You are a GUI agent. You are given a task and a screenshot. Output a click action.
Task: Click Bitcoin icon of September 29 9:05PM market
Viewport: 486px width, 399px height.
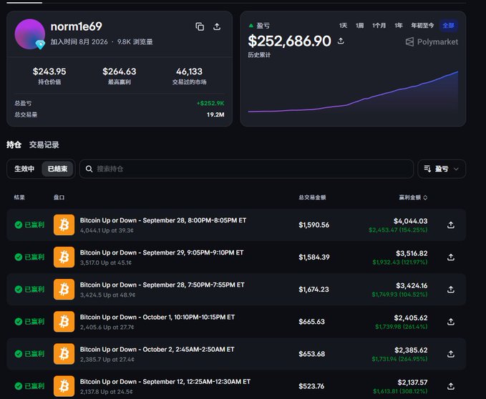(x=64, y=257)
